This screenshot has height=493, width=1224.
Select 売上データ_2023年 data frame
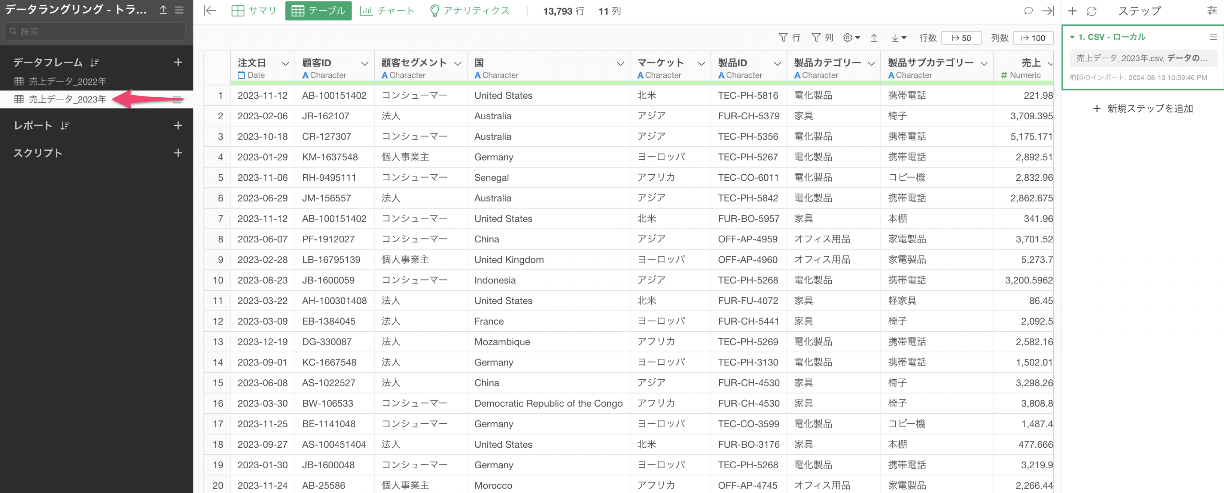[x=67, y=99]
